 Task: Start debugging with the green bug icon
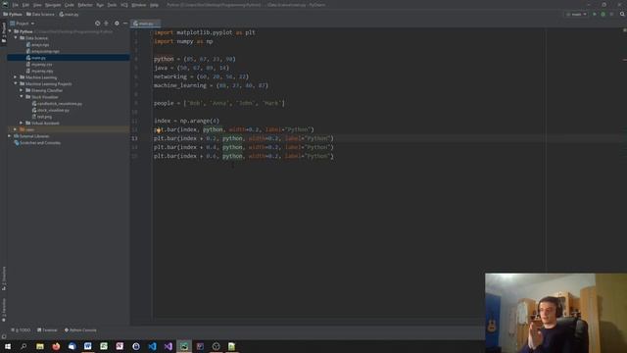[603, 14]
